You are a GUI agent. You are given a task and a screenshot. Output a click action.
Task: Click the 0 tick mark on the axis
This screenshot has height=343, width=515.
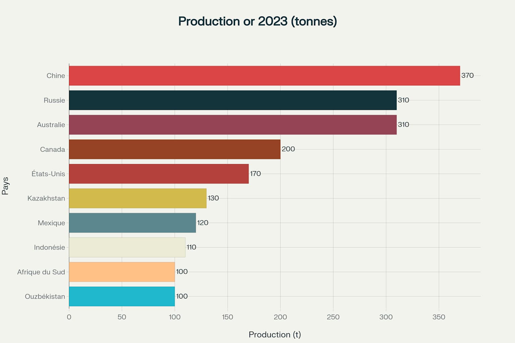point(69,316)
